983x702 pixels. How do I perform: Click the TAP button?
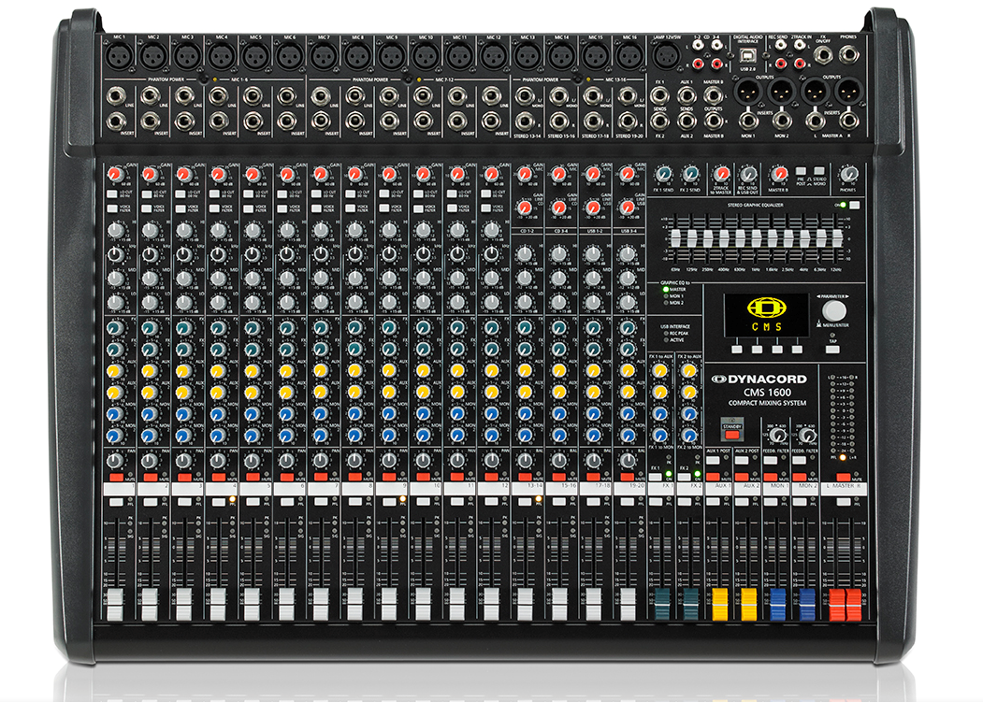832,349
